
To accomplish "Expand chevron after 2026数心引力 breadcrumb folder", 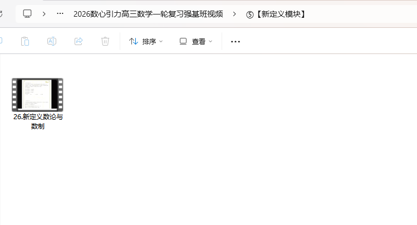I will (x=234, y=14).
